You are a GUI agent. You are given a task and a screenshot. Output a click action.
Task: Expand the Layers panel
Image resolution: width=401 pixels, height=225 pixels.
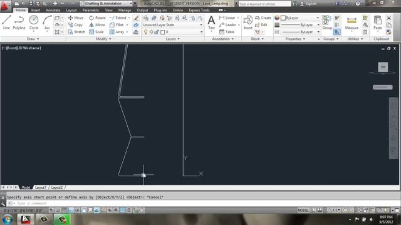tap(173, 39)
